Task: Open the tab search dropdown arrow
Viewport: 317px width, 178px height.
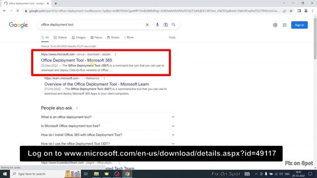Action: tap(284, 3)
